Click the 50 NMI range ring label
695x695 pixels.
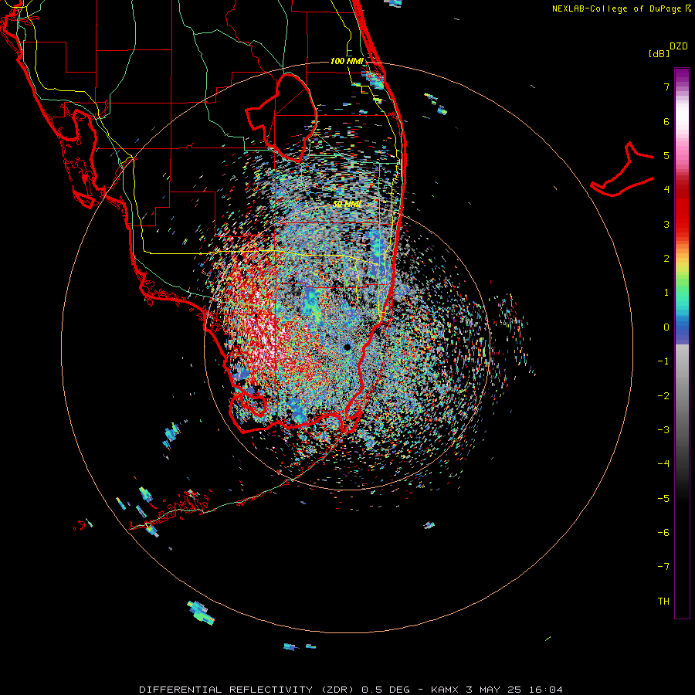coord(347,205)
